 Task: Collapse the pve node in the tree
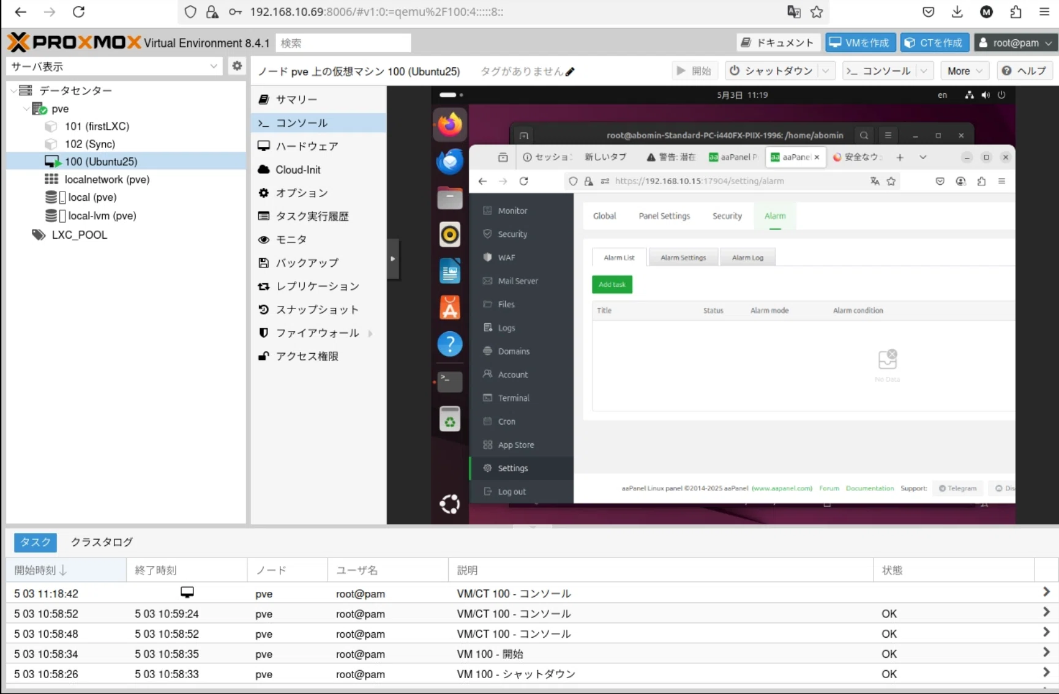26,109
